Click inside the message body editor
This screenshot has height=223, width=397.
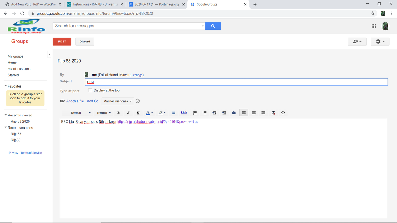tap(223, 168)
